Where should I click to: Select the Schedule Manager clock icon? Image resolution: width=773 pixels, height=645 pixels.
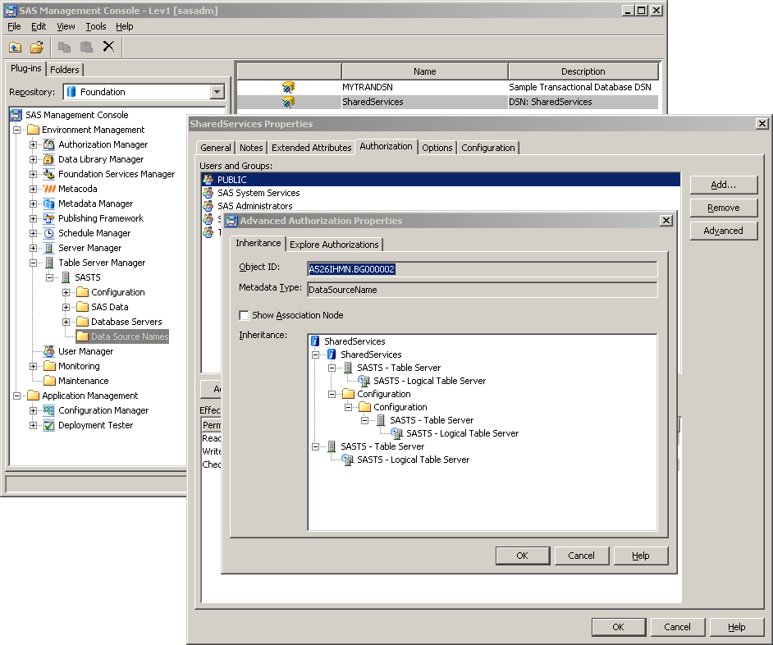48,233
